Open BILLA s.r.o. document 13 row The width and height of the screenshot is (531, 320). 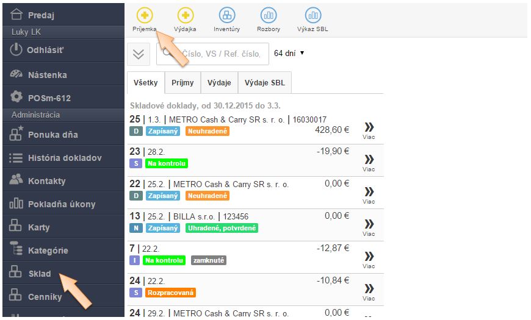pos(244,216)
